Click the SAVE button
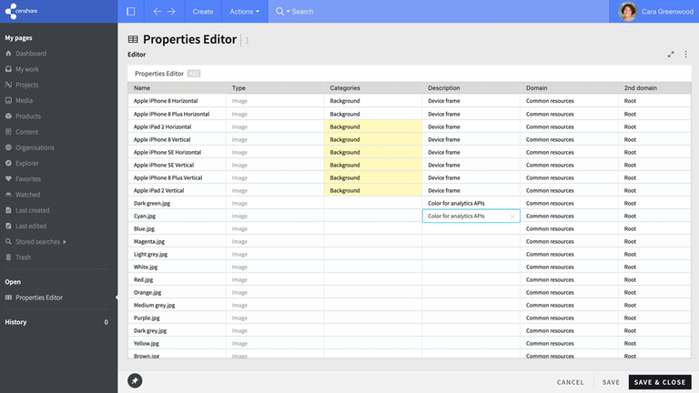 click(611, 382)
